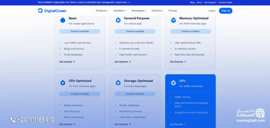Click Get Started under CPU-Optimized
The width and height of the screenshot is (270, 128).
(67, 124)
